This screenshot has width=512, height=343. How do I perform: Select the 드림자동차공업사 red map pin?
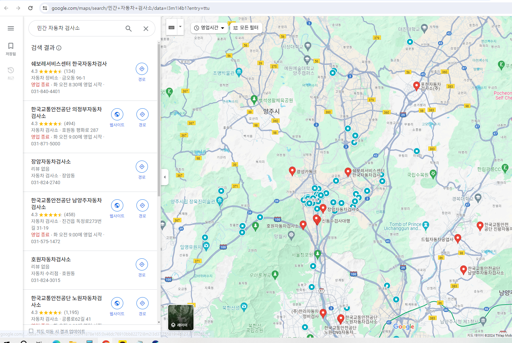click(x=458, y=239)
